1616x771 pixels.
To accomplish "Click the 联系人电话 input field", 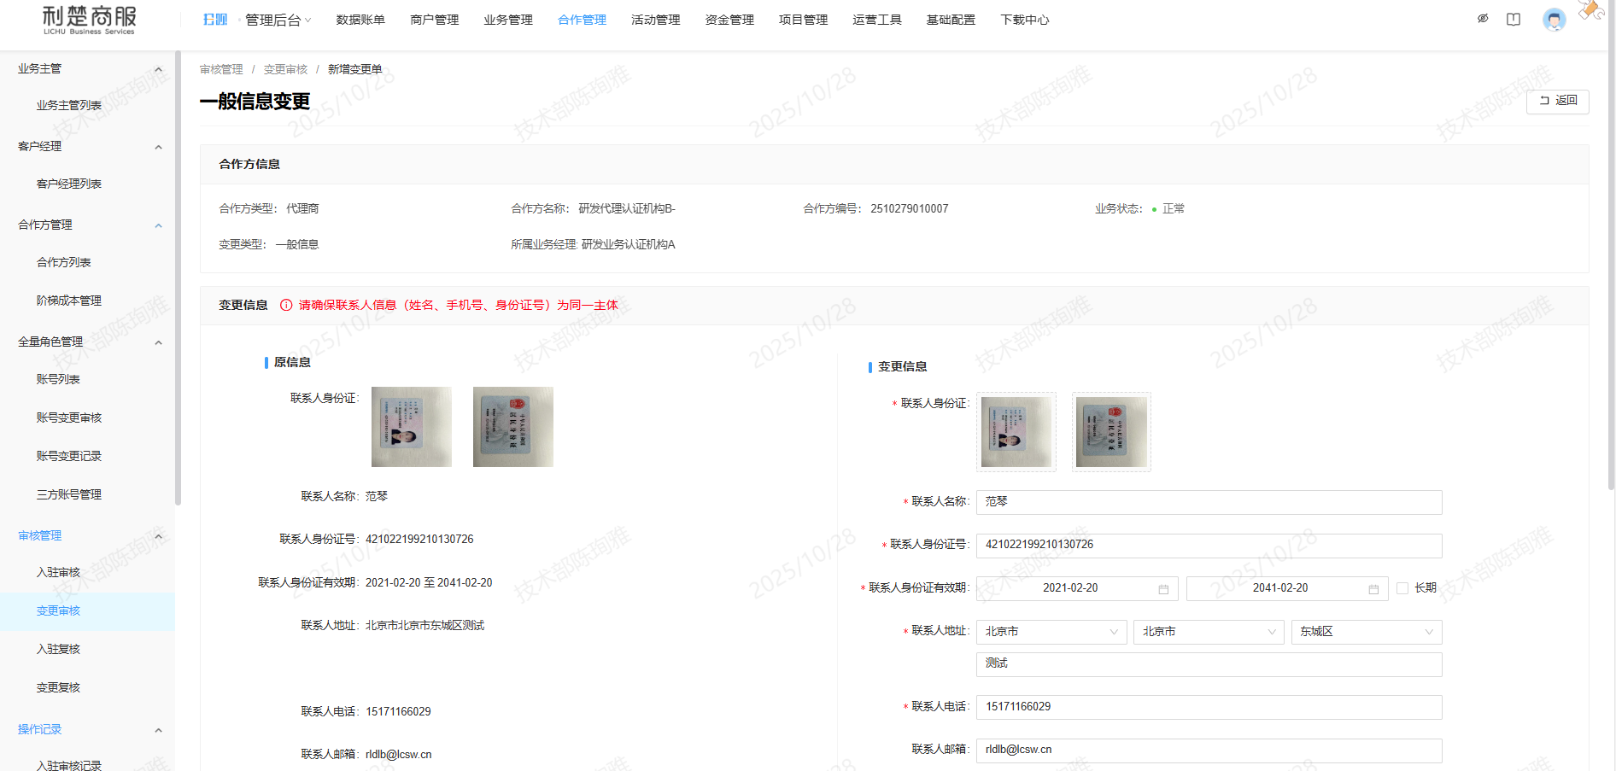I will click(1209, 707).
